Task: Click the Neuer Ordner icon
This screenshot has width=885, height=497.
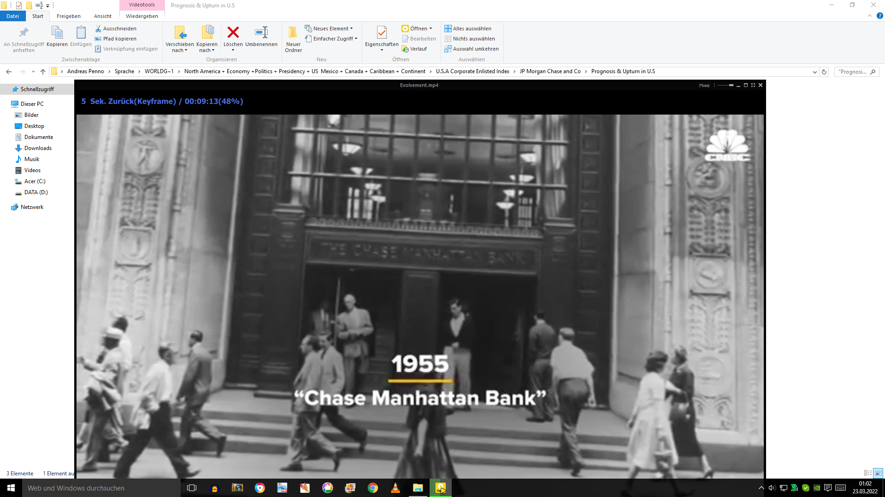Action: coord(293,32)
